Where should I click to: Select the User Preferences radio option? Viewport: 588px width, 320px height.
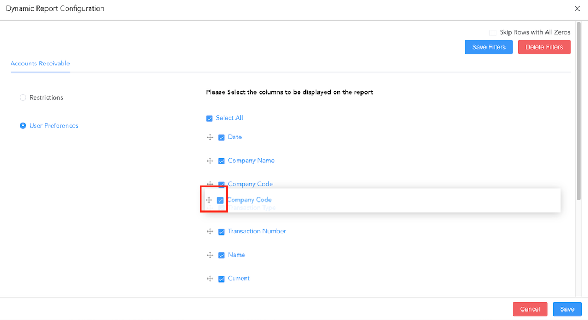click(23, 125)
